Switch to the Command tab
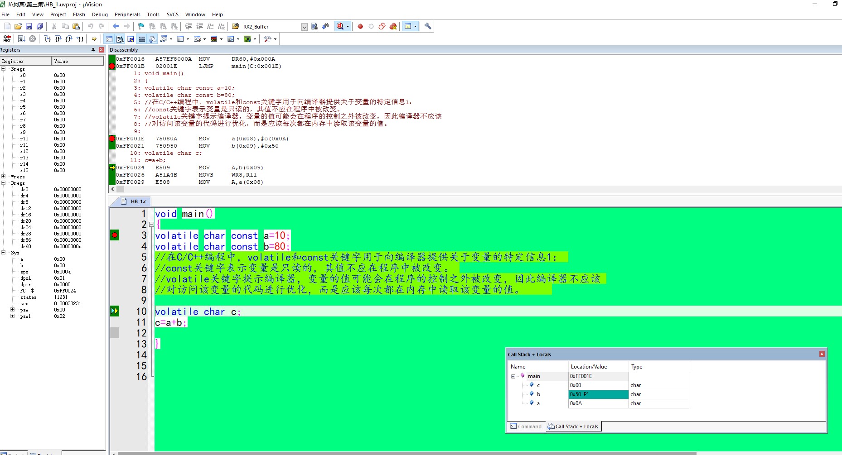Viewport: 842px width, 455px height. 526,426
